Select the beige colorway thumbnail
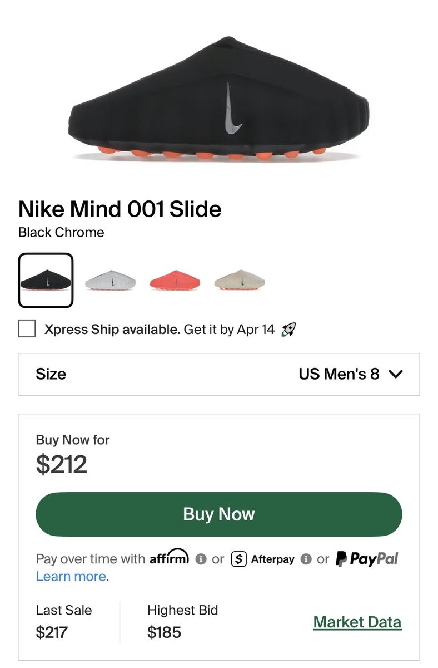 point(240,281)
